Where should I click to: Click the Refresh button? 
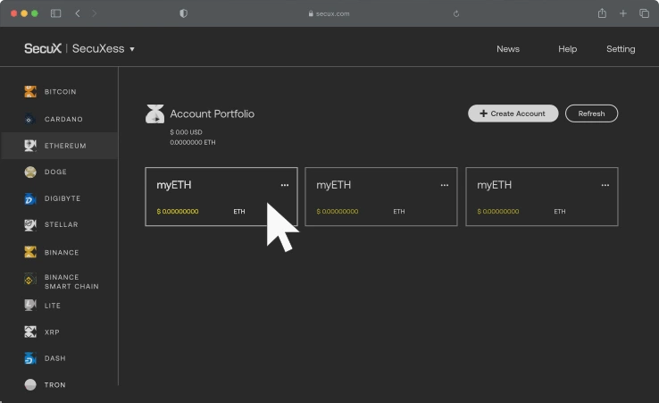[591, 113]
